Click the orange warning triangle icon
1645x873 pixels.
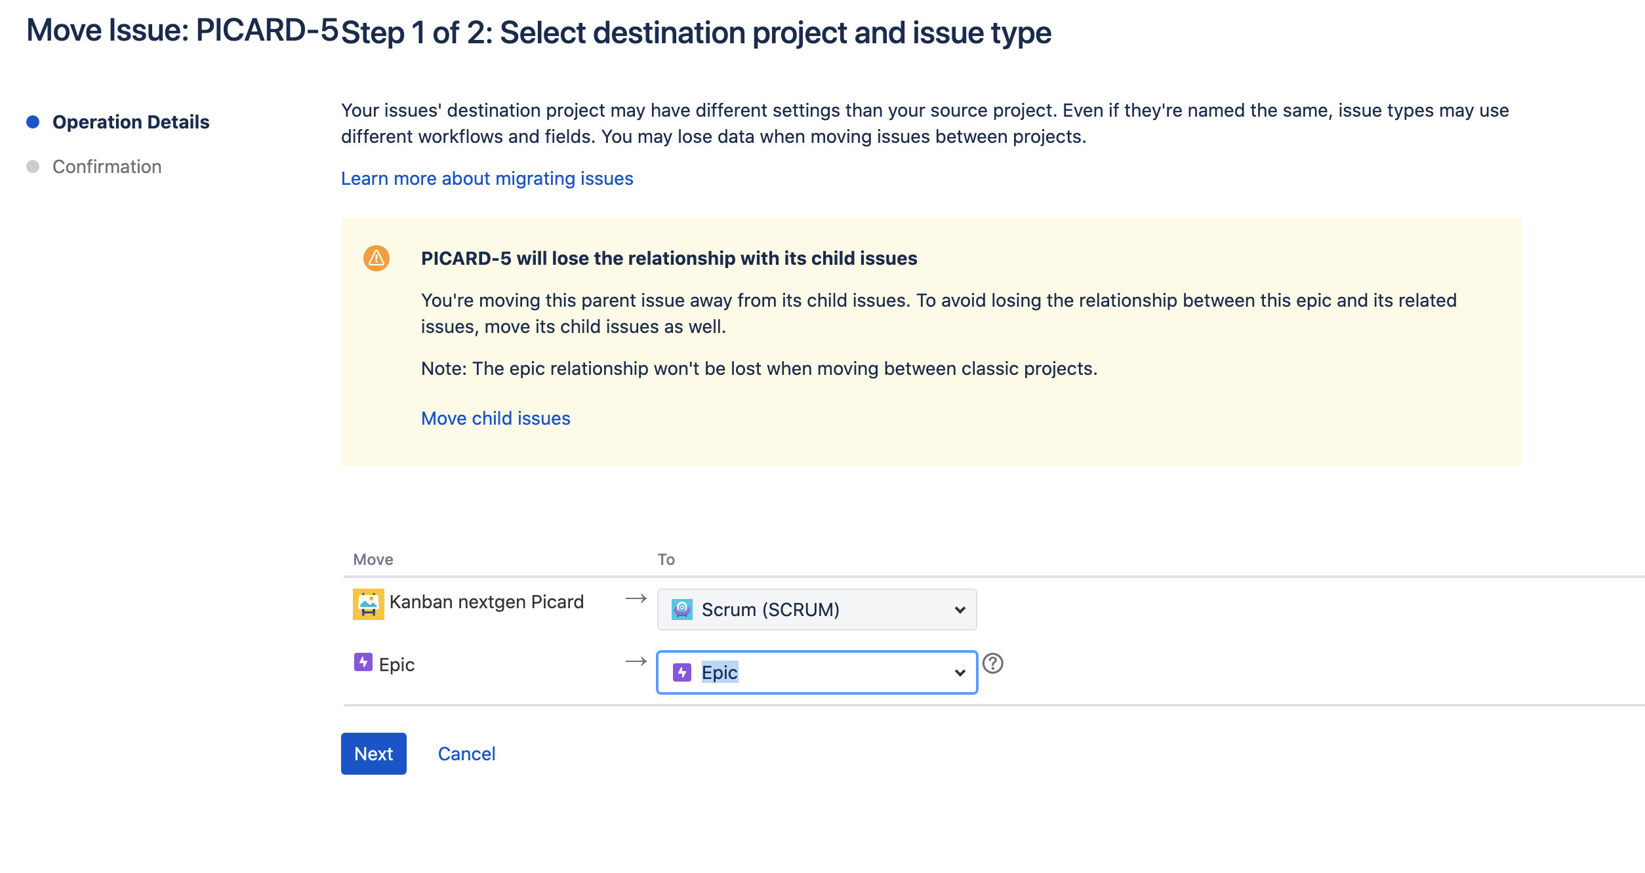tap(376, 258)
